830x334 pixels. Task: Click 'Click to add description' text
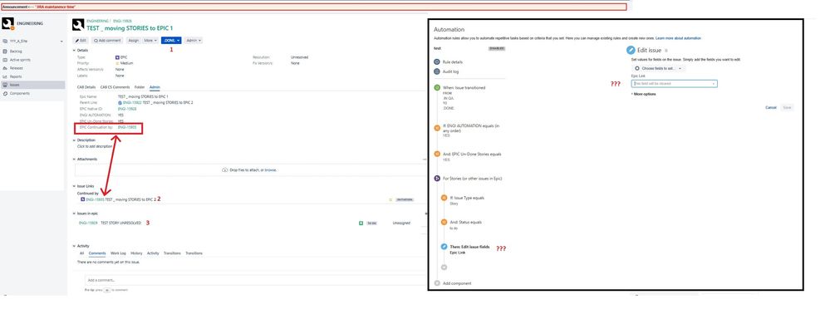coord(95,146)
